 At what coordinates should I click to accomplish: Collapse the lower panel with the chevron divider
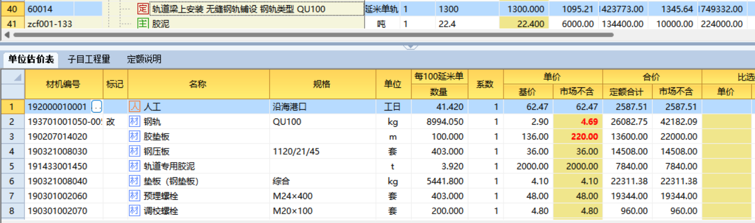[x=410, y=47]
